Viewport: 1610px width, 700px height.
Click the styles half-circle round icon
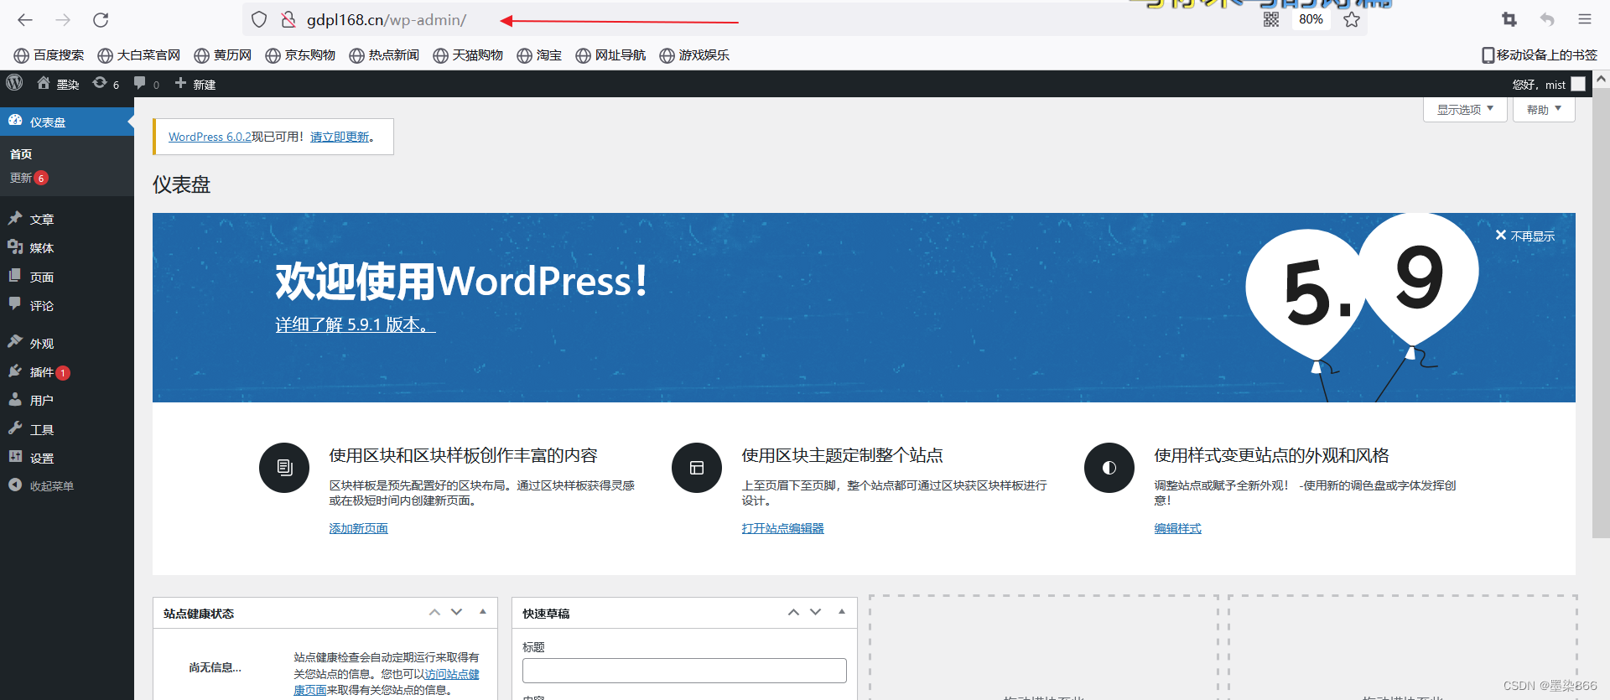coord(1109,468)
